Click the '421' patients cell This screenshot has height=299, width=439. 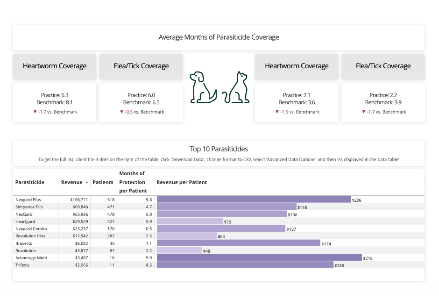pyautogui.click(x=111, y=221)
